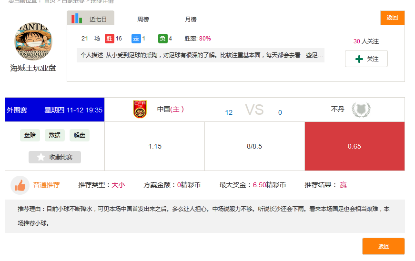The image size is (415, 261).
Task: Switch to the 月榜 tab
Action: click(x=191, y=19)
